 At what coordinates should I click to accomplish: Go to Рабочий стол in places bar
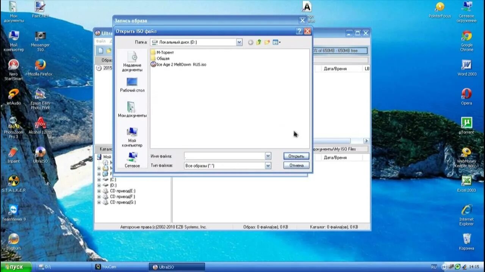pos(132,85)
